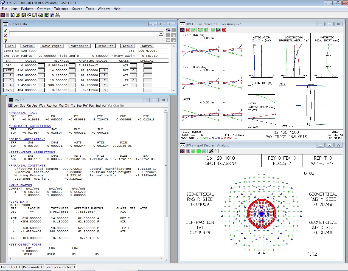The height and width of the screenshot is (271, 348).
Task: Click the insert row icon beside the command line
Action: [x=168, y=30]
